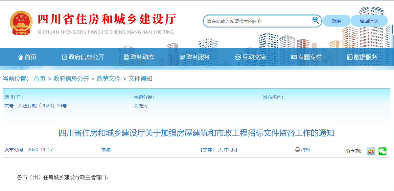Click the 搜索 search button
This screenshot has height=191, width=394.
pyautogui.click(x=336, y=20)
